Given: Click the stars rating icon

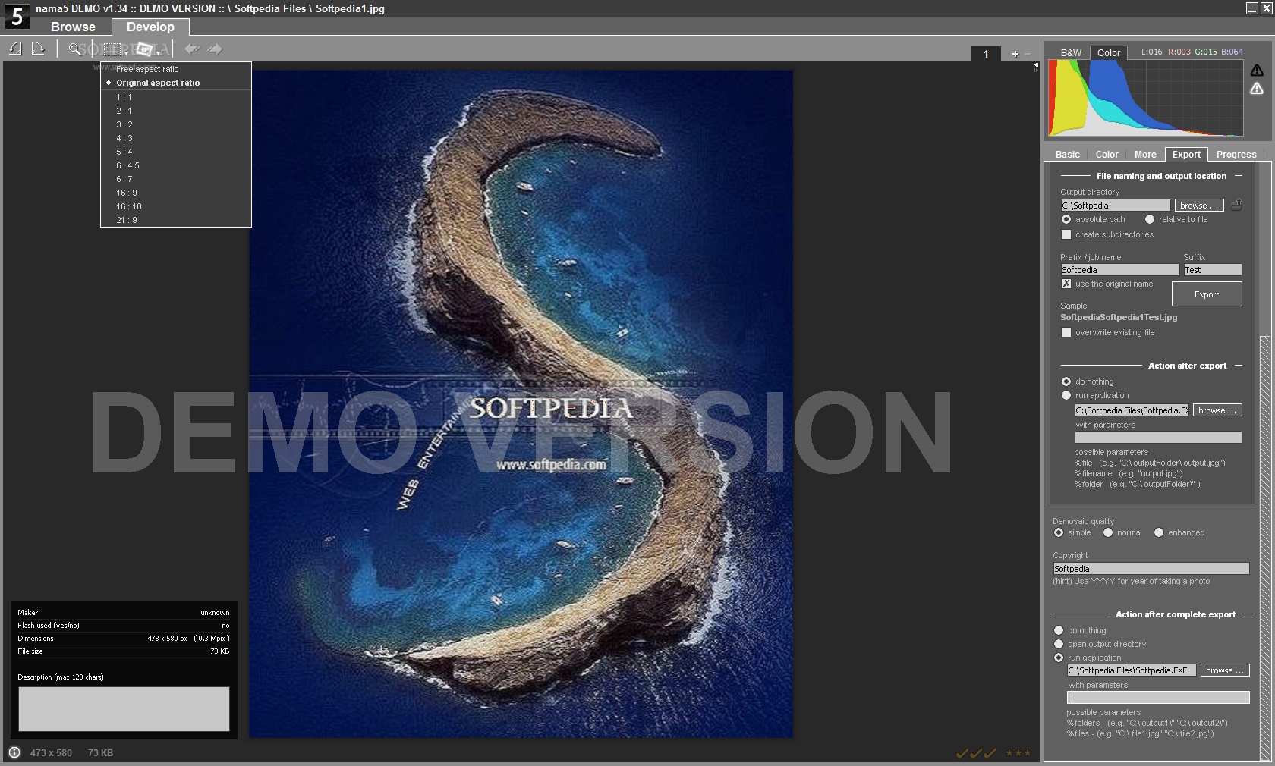Looking at the screenshot, I should [x=1018, y=753].
